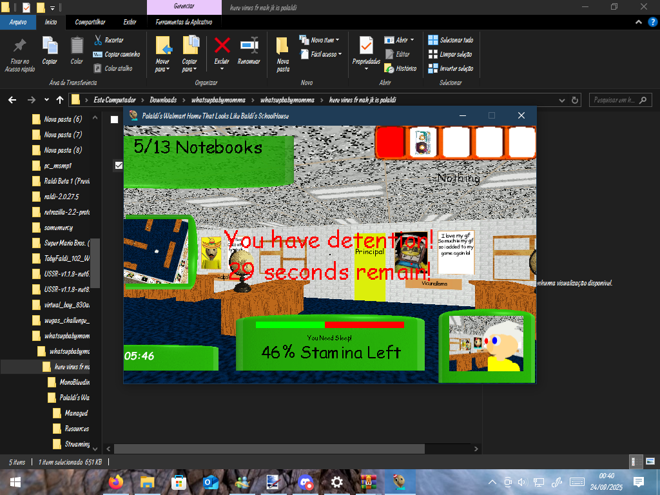Click the Renomear icon

coord(249,45)
